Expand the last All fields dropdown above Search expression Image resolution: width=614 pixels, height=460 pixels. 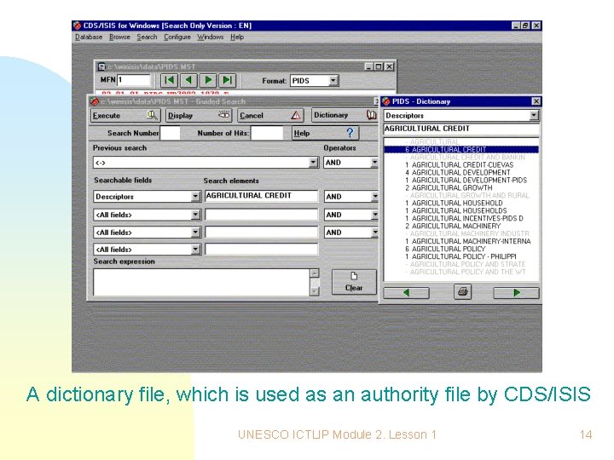tap(196, 249)
